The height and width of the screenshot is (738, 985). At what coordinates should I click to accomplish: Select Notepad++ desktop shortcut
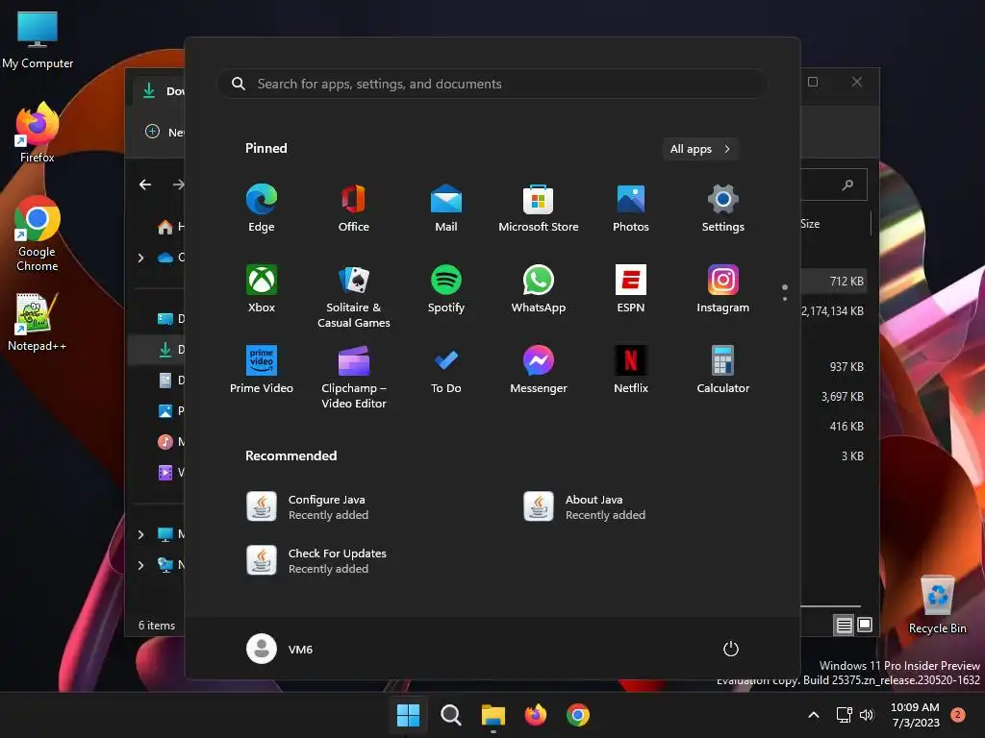tap(38, 322)
